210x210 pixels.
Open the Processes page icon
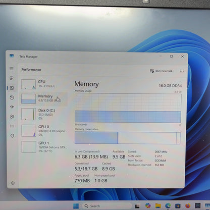coord(12,78)
